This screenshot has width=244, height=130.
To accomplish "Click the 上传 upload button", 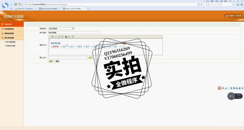I will [x=90, y=58].
